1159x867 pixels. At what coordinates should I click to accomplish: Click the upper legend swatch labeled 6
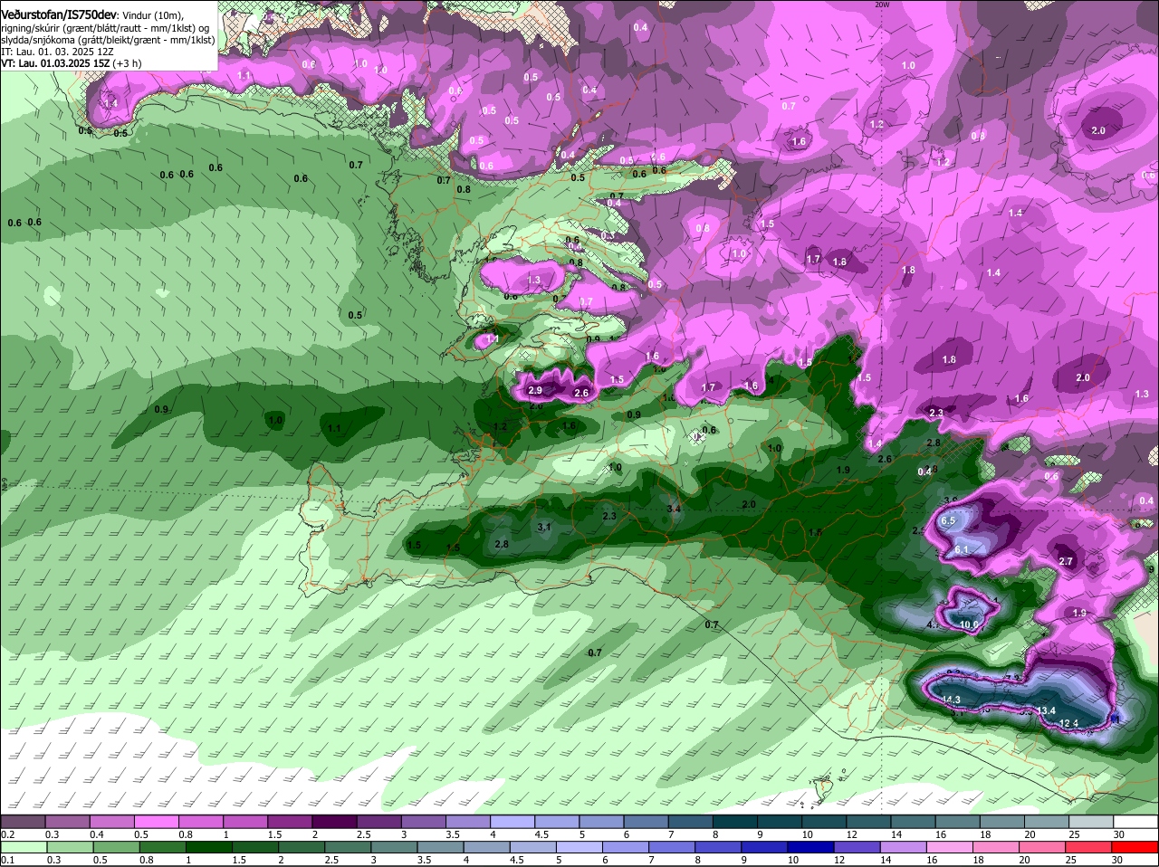[x=647, y=821]
